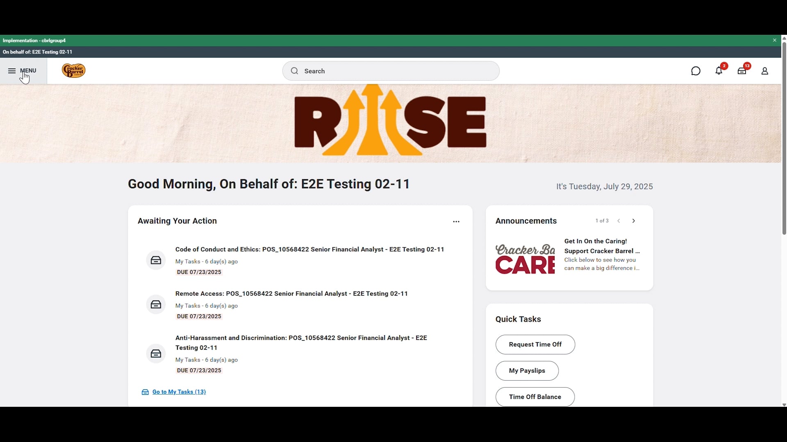The height and width of the screenshot is (442, 787).
Task: Click the vertical page scrollbar thumb
Action: pyautogui.click(x=784, y=139)
